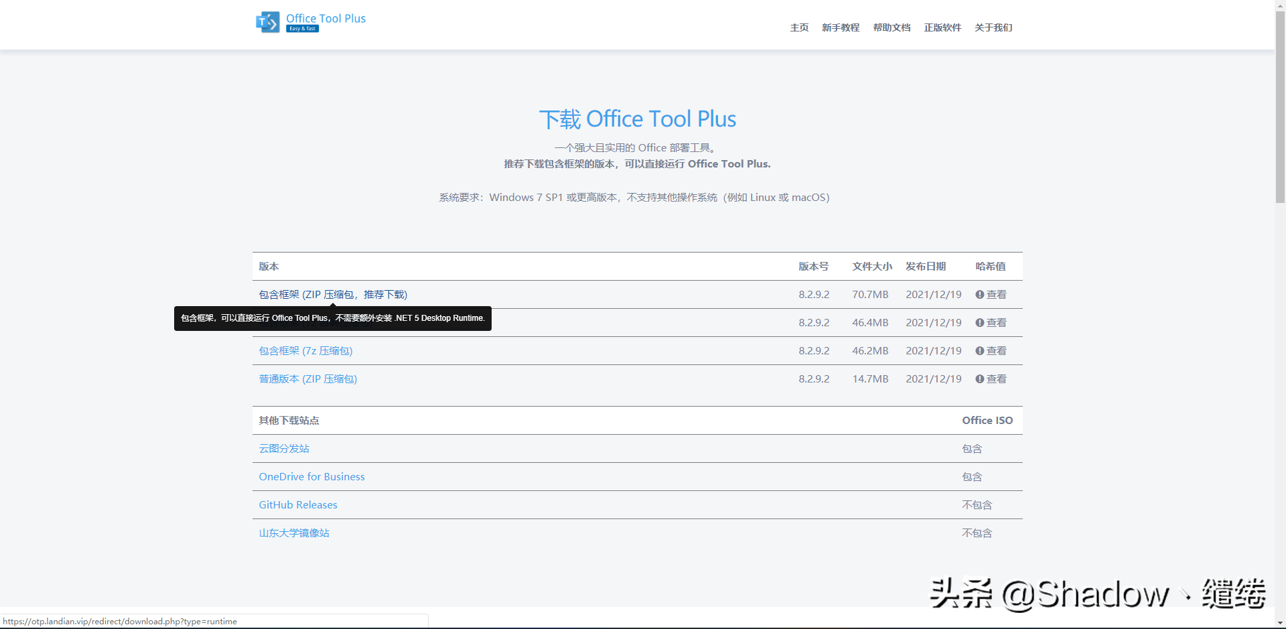Screen dimensions: 1286x629
Task: Open the 山东大学镜像站 mirror site
Action: point(294,533)
